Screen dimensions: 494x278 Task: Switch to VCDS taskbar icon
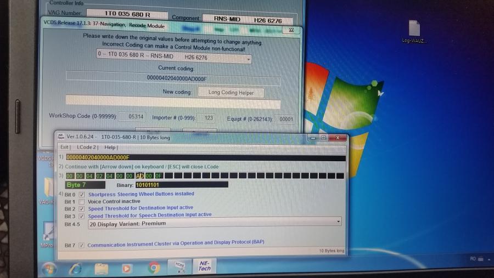pyautogui.click(x=180, y=266)
